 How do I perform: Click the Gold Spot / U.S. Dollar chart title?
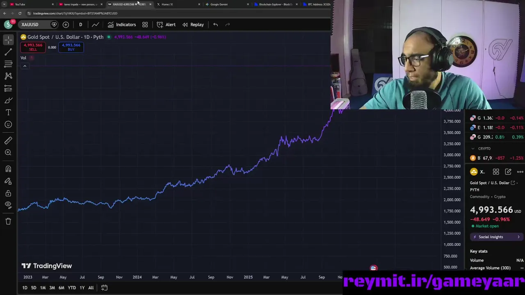coord(65,37)
